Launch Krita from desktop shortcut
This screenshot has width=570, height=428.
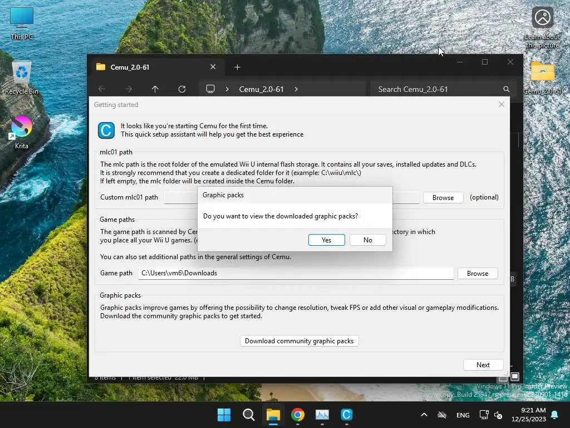22,133
